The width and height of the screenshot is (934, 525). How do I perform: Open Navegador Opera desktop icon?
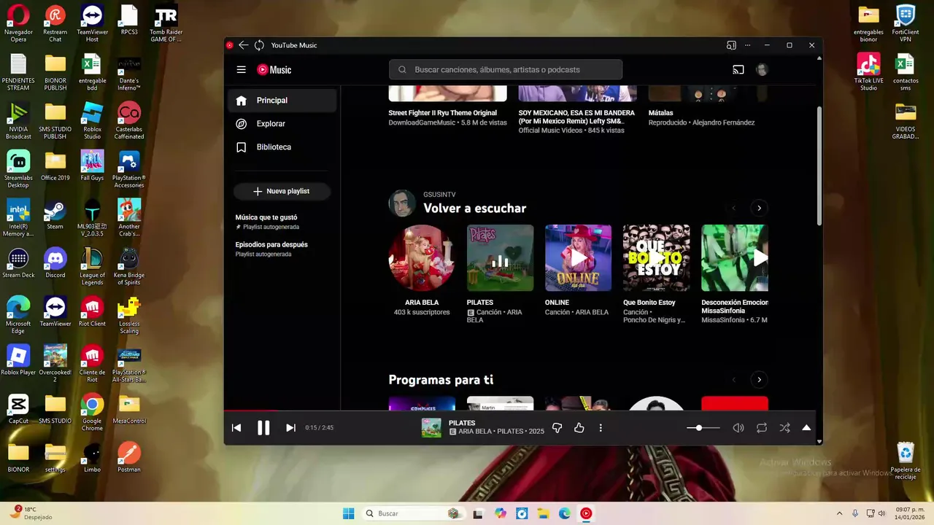point(18,24)
